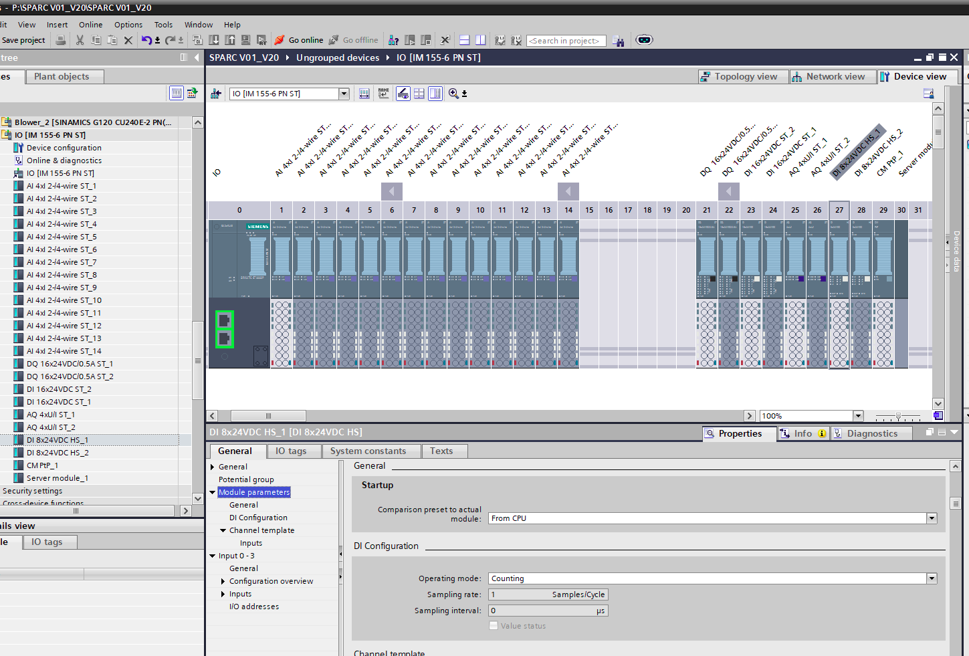The width and height of the screenshot is (969, 656).
Task: Click the undo arrow icon
Action: point(146,40)
